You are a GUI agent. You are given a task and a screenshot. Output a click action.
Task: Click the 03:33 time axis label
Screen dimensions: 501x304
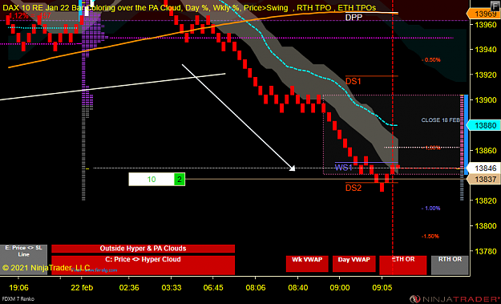pyautogui.click(x=172, y=288)
